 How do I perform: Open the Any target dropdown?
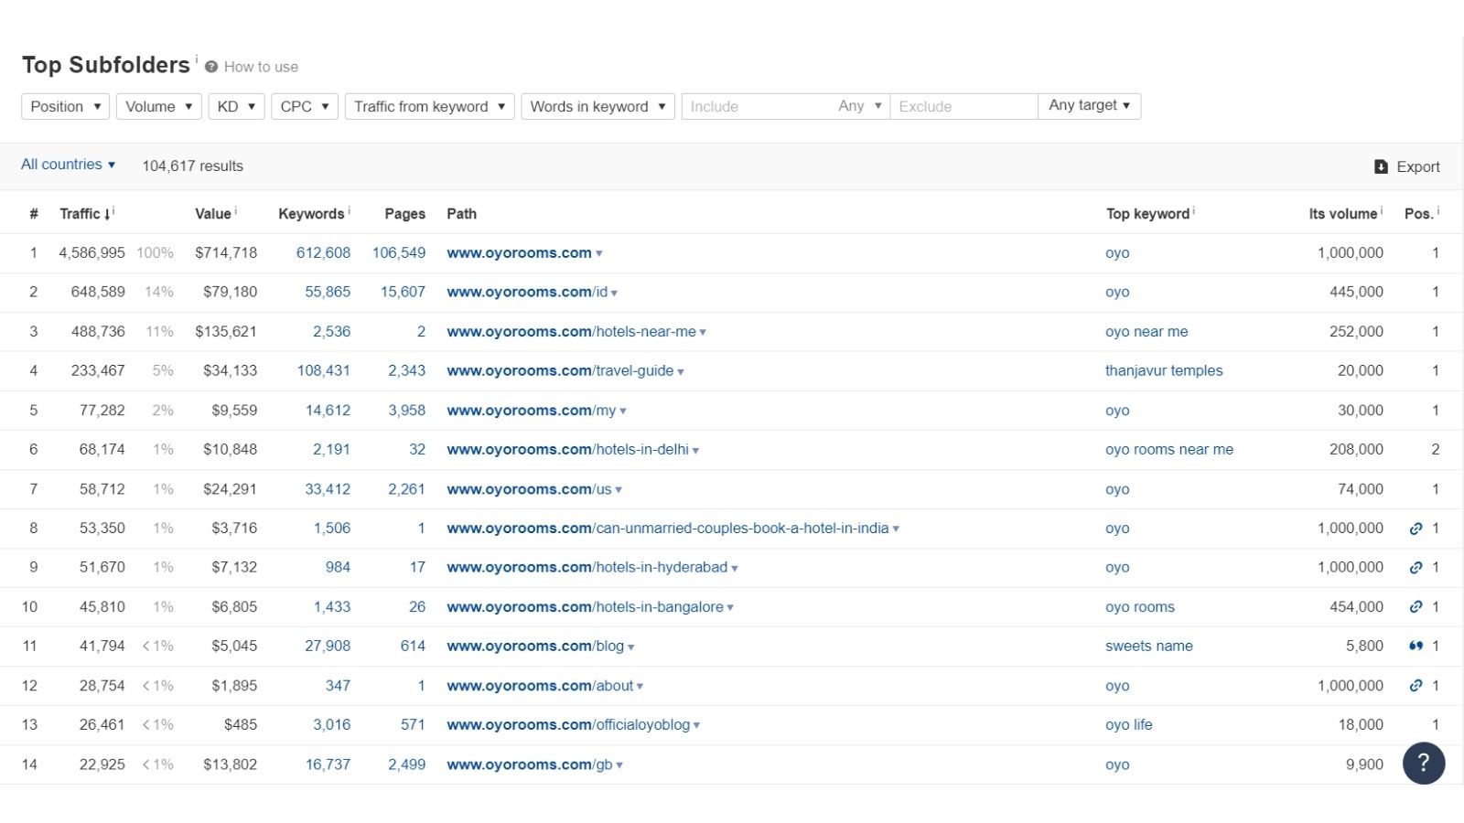pyautogui.click(x=1089, y=106)
